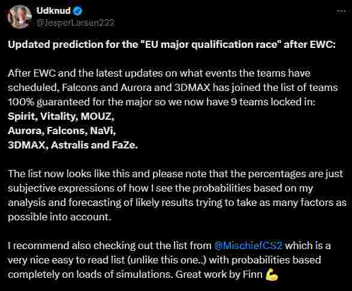The width and height of the screenshot is (352, 291).
Task: Click the "3DMAX, Astralis and FaZe." line
Action: coord(73,145)
